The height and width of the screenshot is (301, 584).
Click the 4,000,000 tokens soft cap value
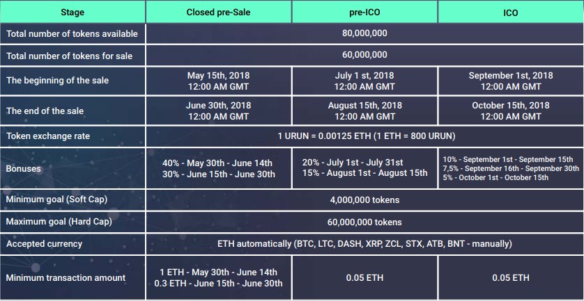tap(364, 200)
